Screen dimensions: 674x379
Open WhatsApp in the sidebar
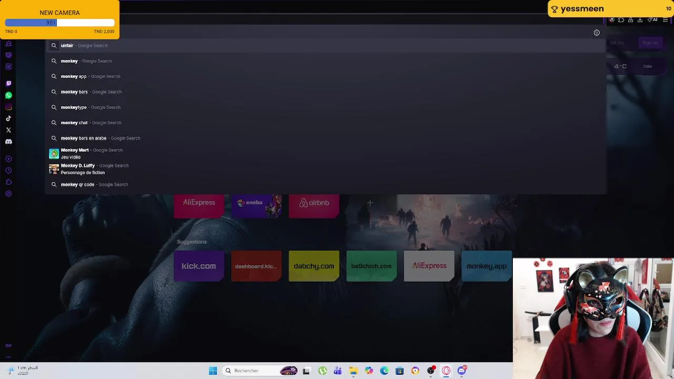(8, 95)
